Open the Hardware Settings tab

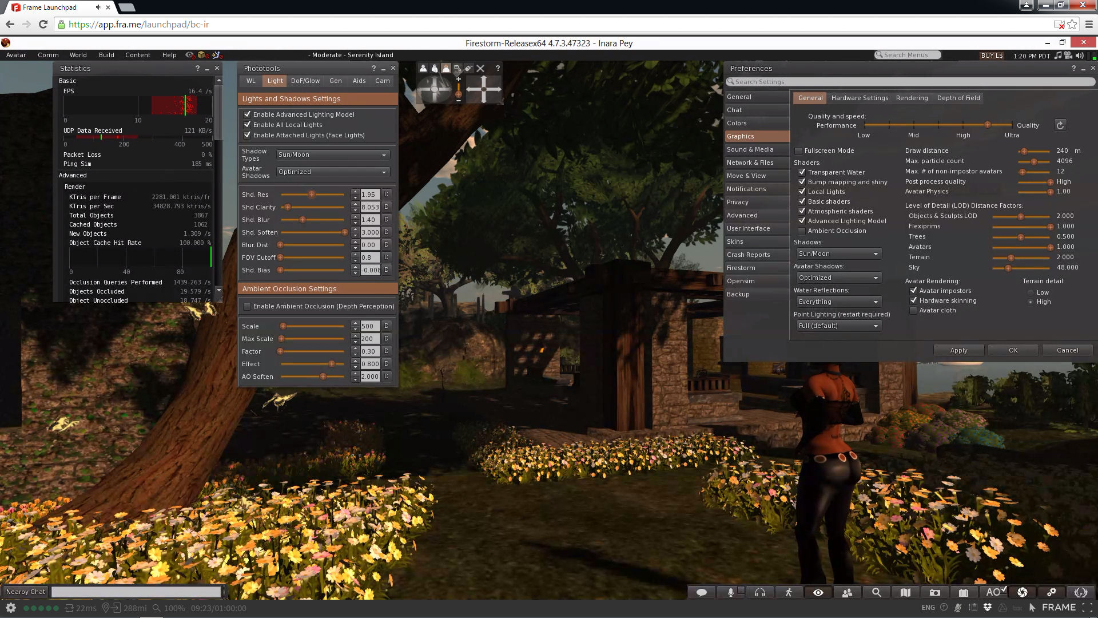(x=860, y=98)
